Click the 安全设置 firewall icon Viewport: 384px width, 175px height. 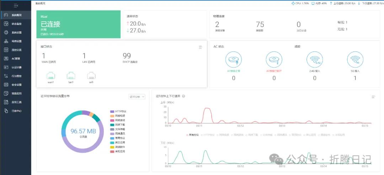coord(6,85)
